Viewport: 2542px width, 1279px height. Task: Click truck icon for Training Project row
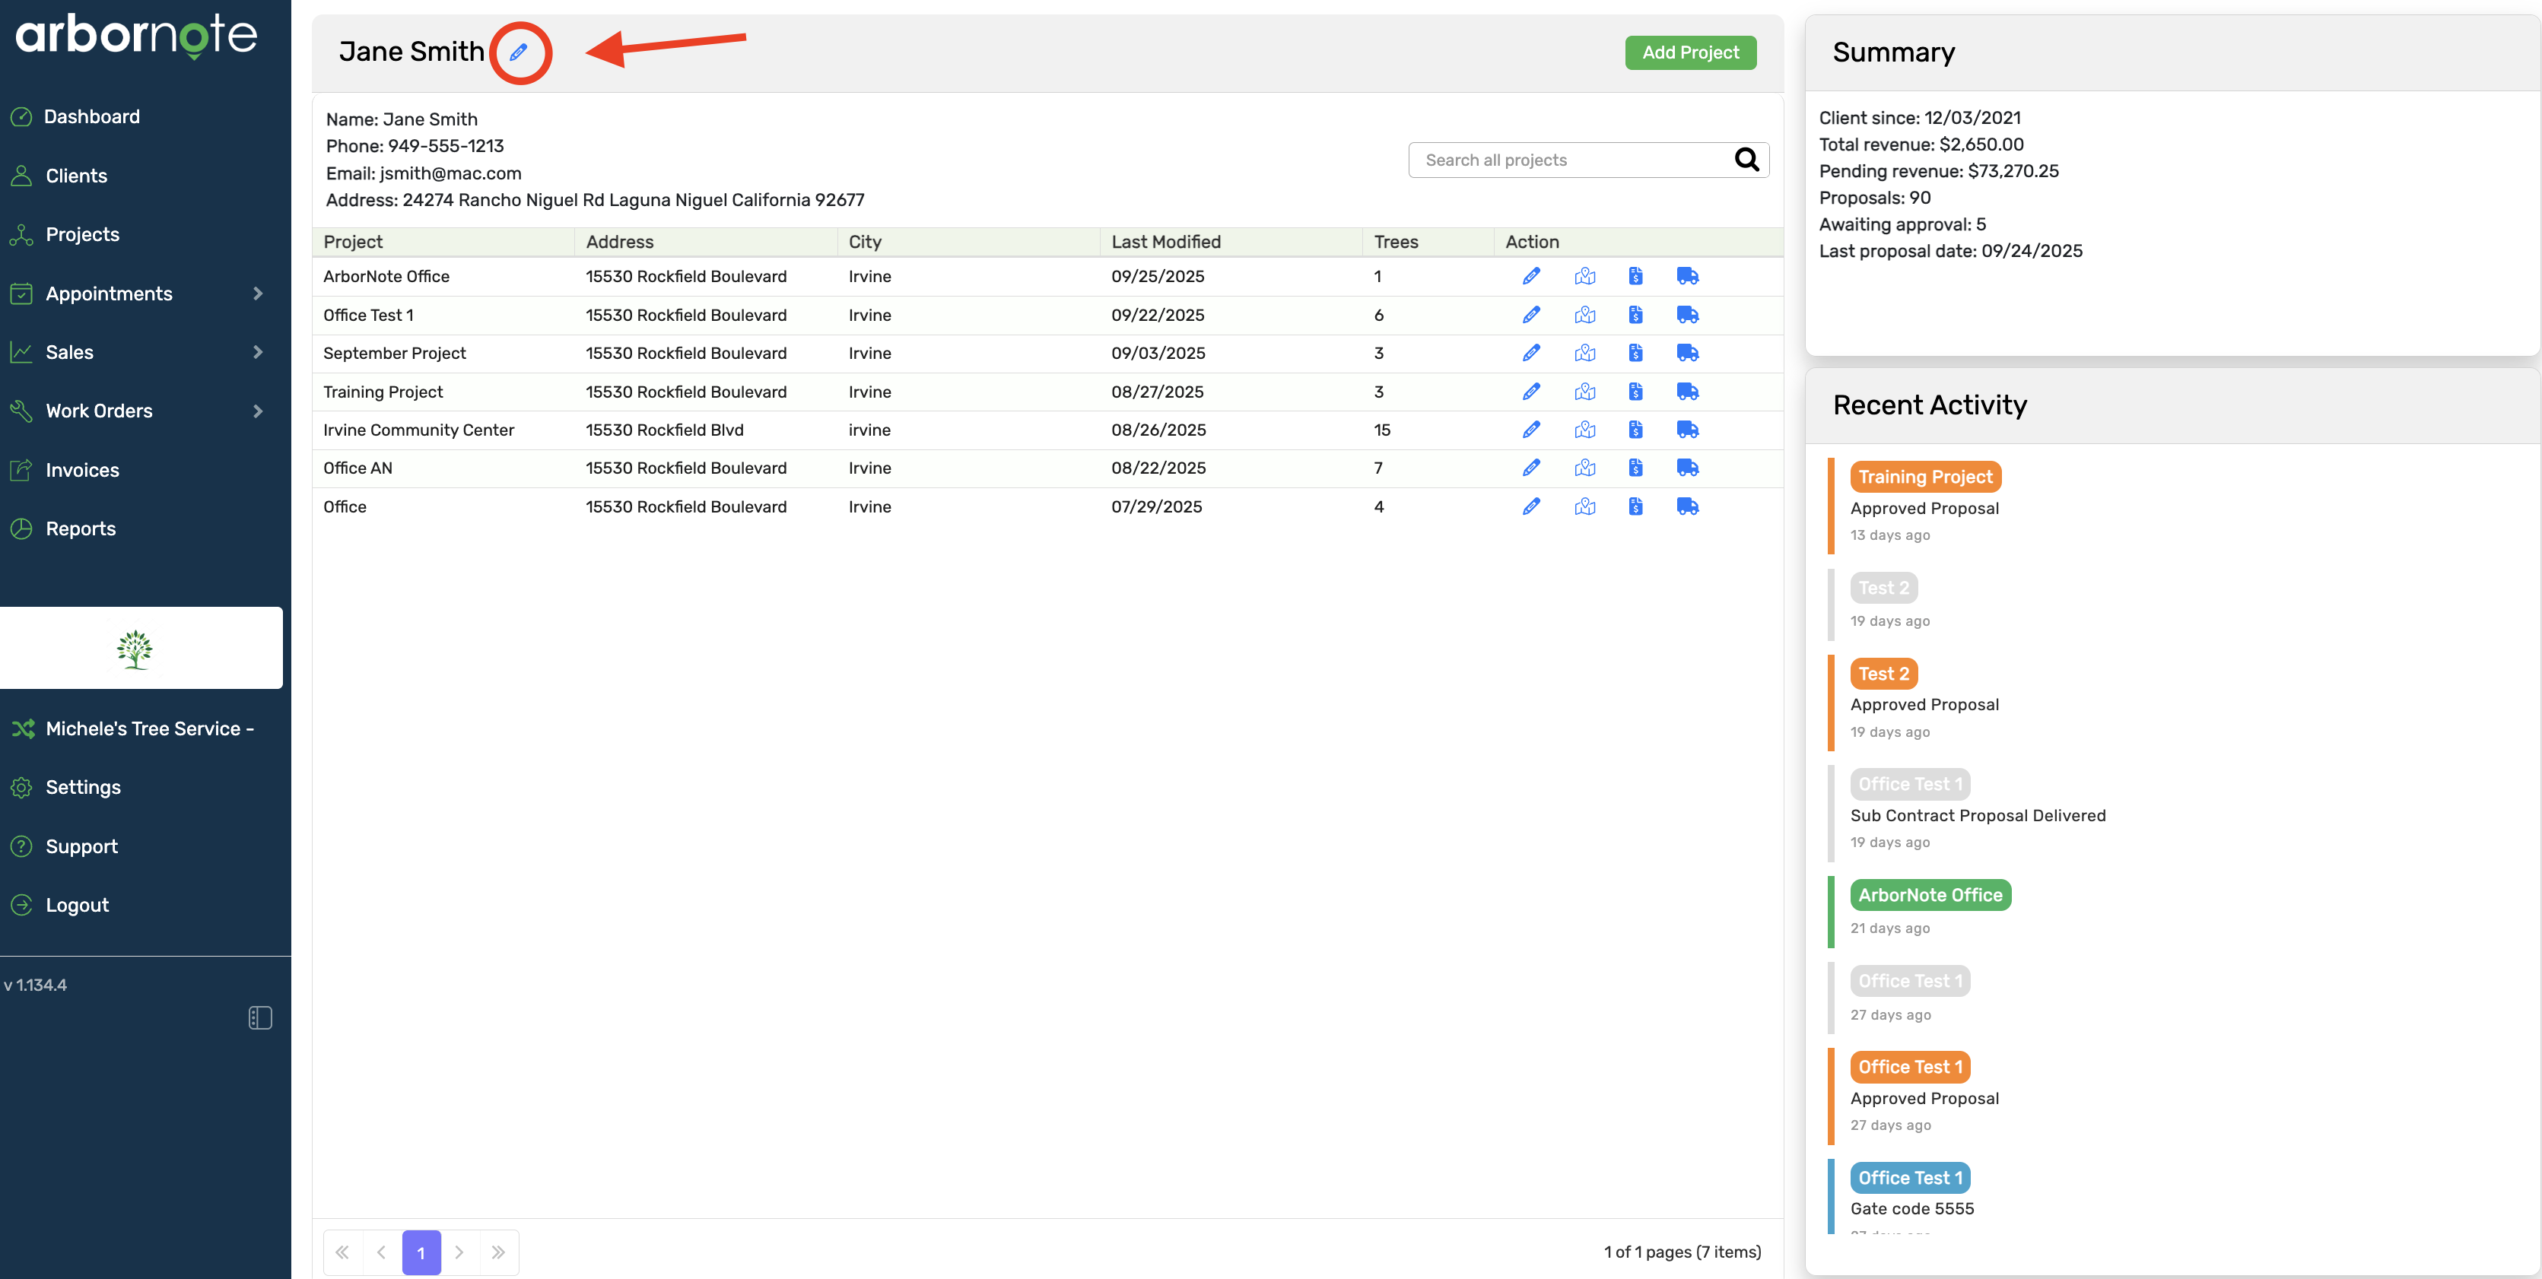coord(1686,392)
